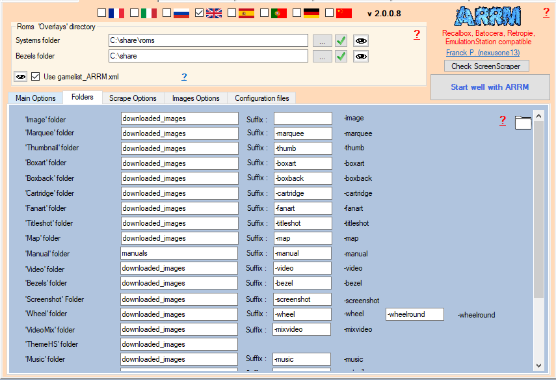This screenshot has height=380, width=556.
Task: Enable the German language checkbox
Action: point(297,13)
